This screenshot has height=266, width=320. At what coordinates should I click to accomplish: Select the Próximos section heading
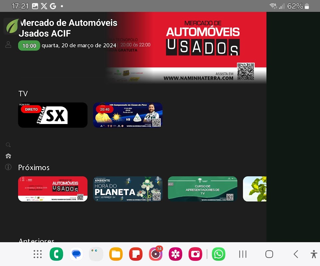click(x=34, y=168)
